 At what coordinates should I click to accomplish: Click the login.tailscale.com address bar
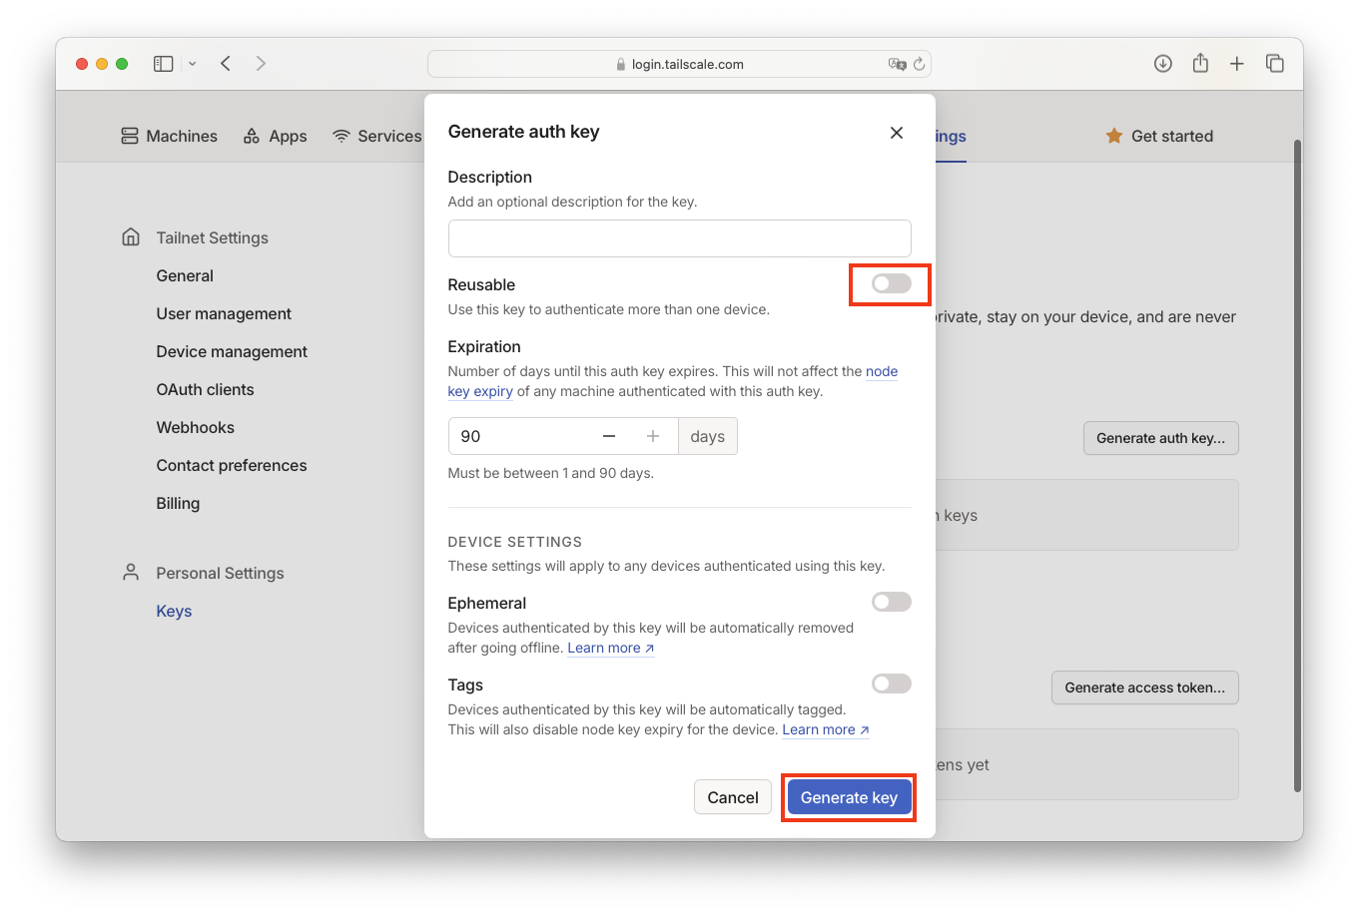(679, 64)
